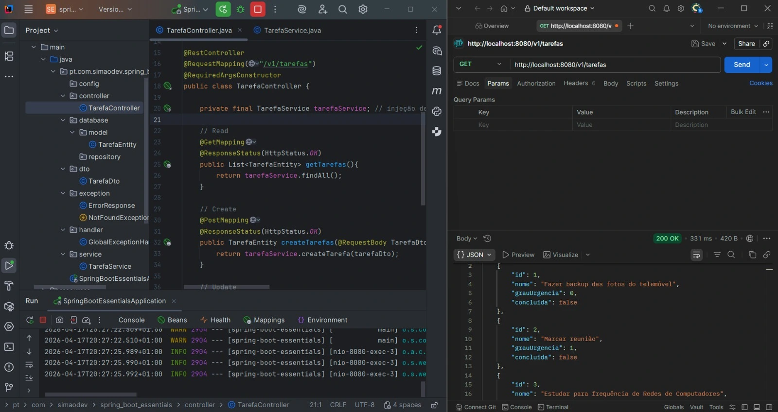Open the Cookies link
Viewport: 778px width, 412px height.
[x=761, y=83]
